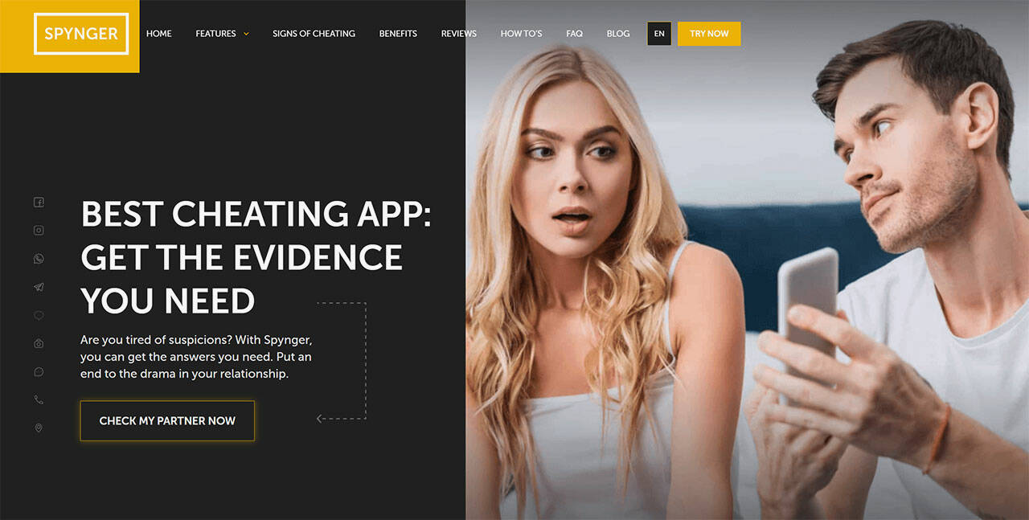Select the Telegram paper plane icon
This screenshot has width=1029, height=520.
[x=39, y=287]
